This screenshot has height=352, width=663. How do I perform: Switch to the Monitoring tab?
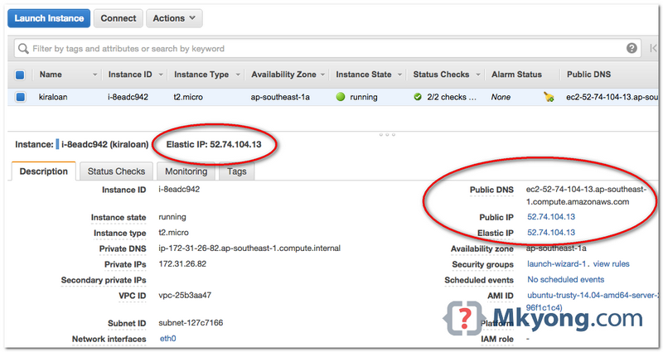click(186, 171)
